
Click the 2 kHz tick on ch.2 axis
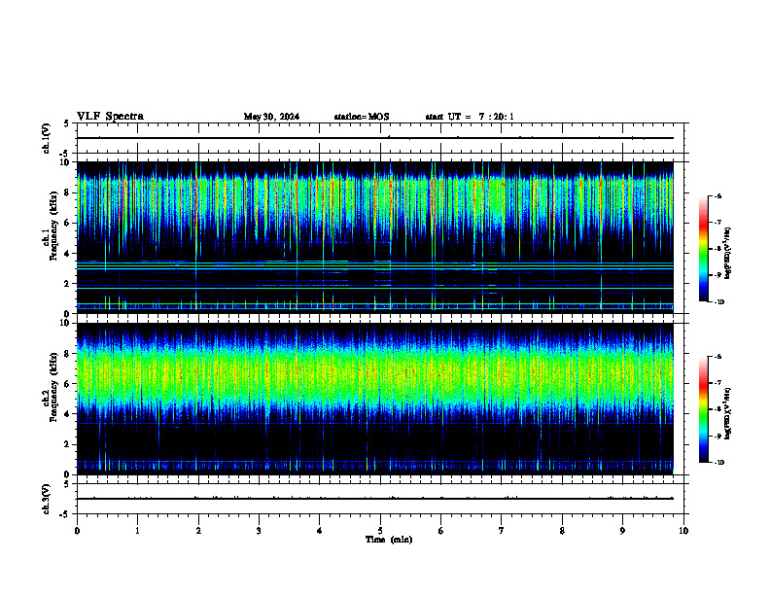pos(68,444)
